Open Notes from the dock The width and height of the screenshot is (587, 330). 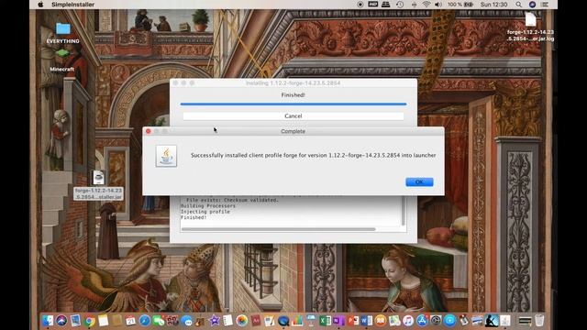pyautogui.click(x=104, y=320)
